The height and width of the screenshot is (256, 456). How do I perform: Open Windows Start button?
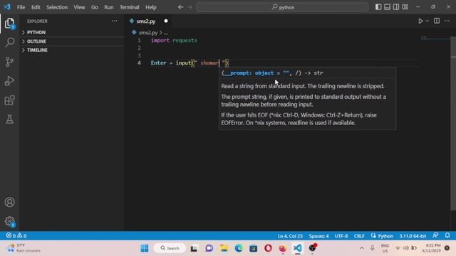145,248
